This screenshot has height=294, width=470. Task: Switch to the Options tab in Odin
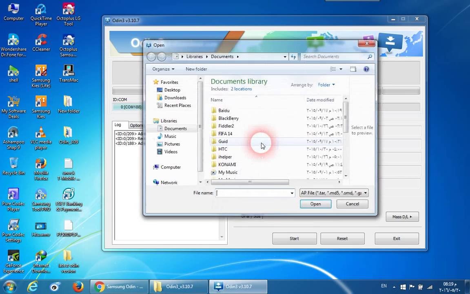(136, 125)
